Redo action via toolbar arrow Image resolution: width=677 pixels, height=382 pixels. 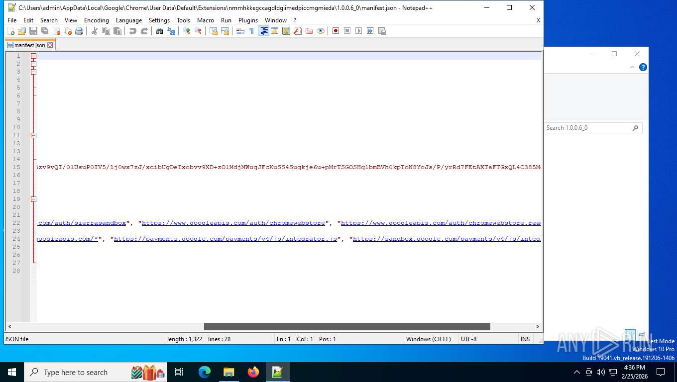coord(144,31)
